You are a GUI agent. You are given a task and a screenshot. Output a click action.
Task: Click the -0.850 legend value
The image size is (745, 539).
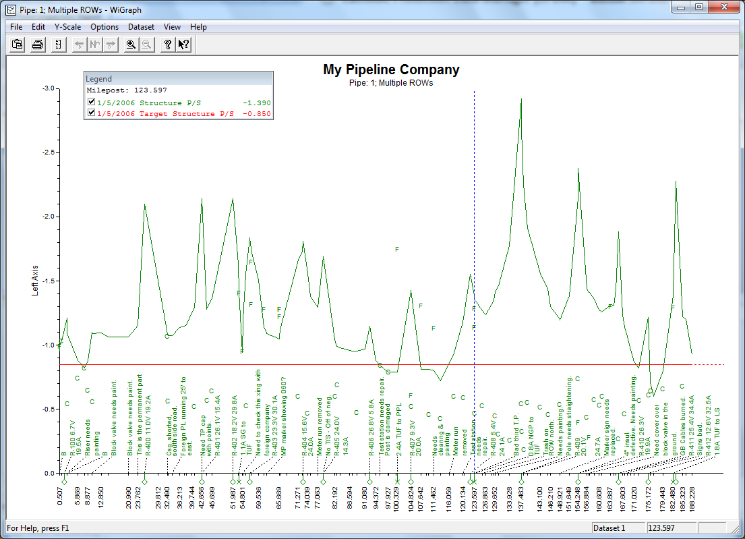[x=257, y=113]
